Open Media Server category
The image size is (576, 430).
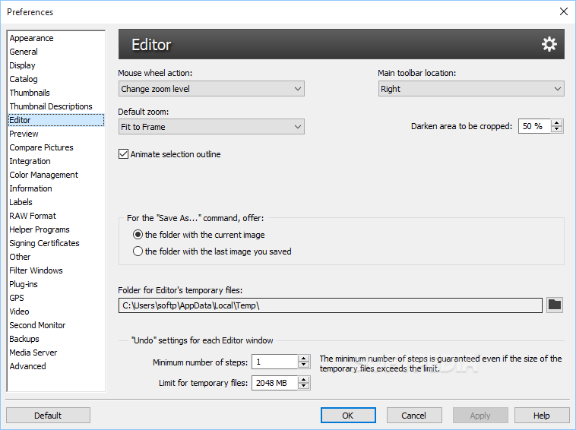pos(33,353)
